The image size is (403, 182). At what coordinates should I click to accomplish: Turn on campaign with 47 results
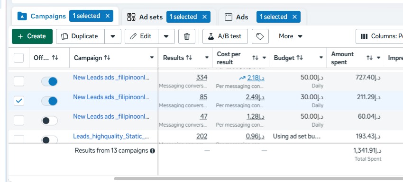49,121
